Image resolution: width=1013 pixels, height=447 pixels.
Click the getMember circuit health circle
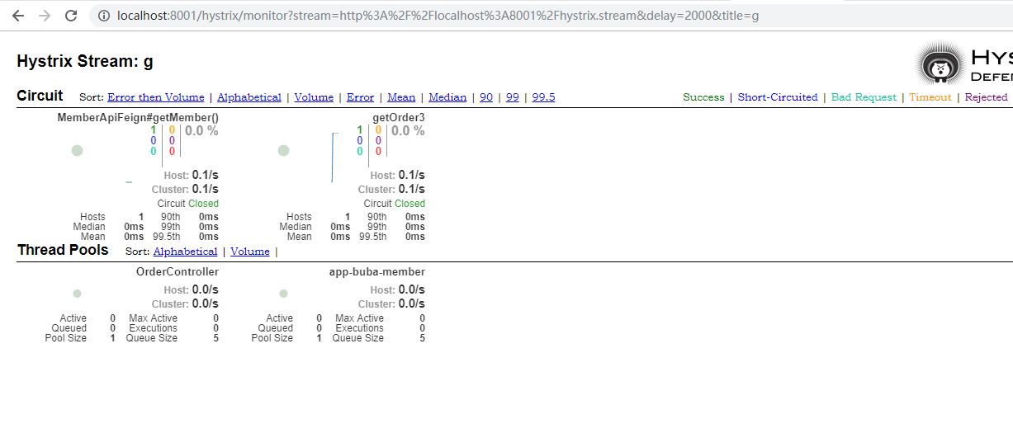[77, 150]
